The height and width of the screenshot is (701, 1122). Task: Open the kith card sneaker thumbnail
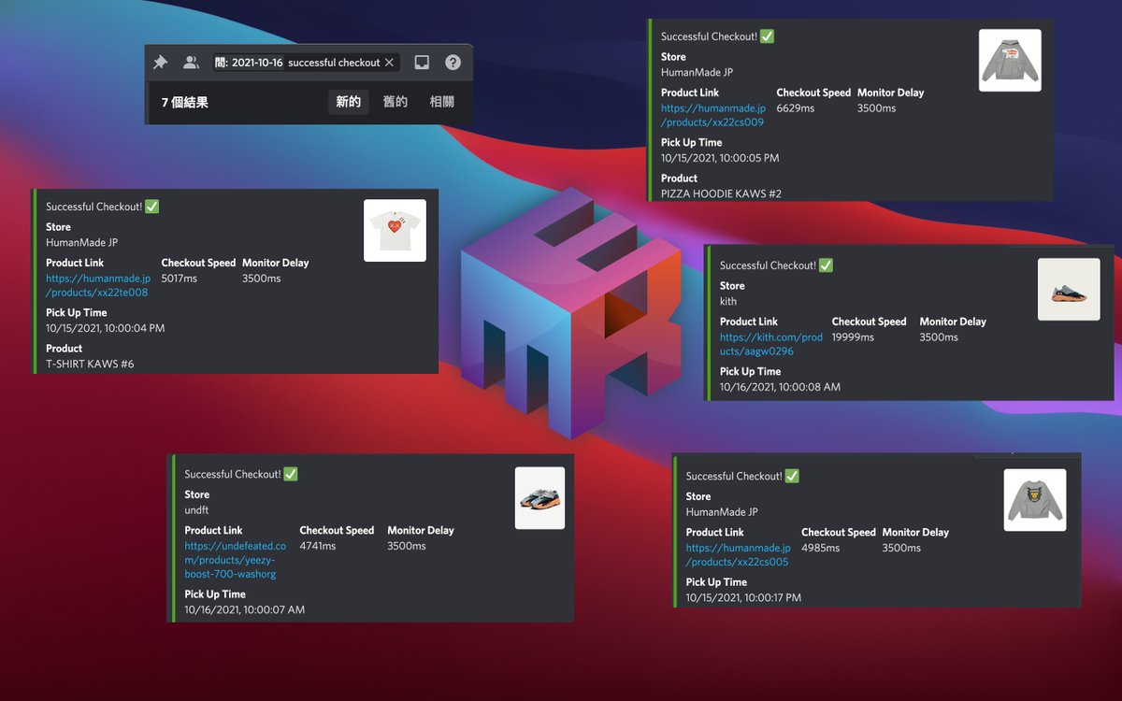coord(1069,289)
